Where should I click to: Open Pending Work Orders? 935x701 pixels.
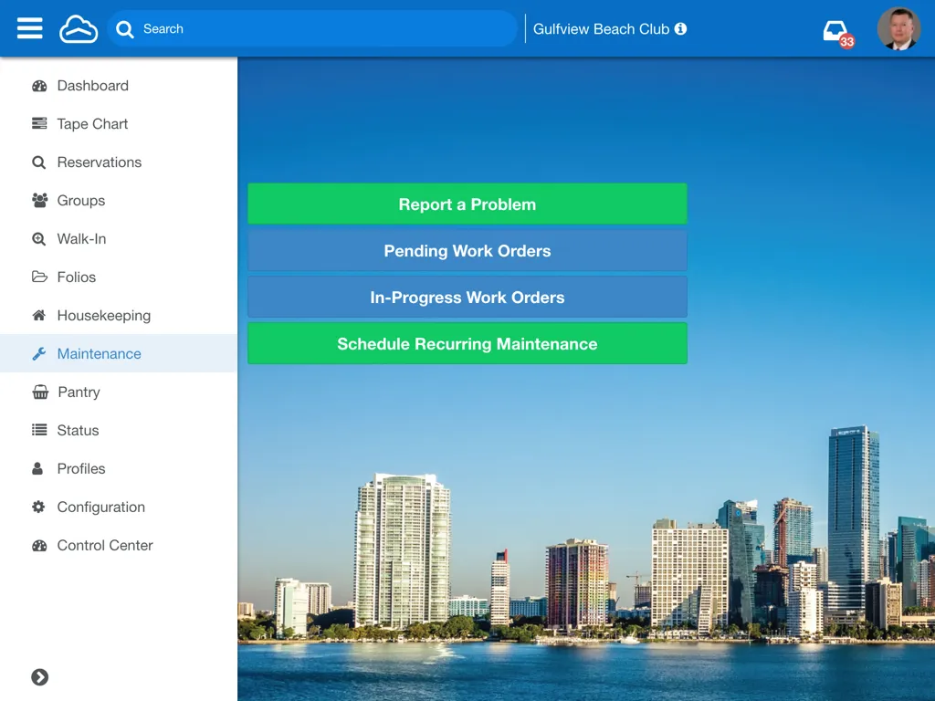[467, 250]
